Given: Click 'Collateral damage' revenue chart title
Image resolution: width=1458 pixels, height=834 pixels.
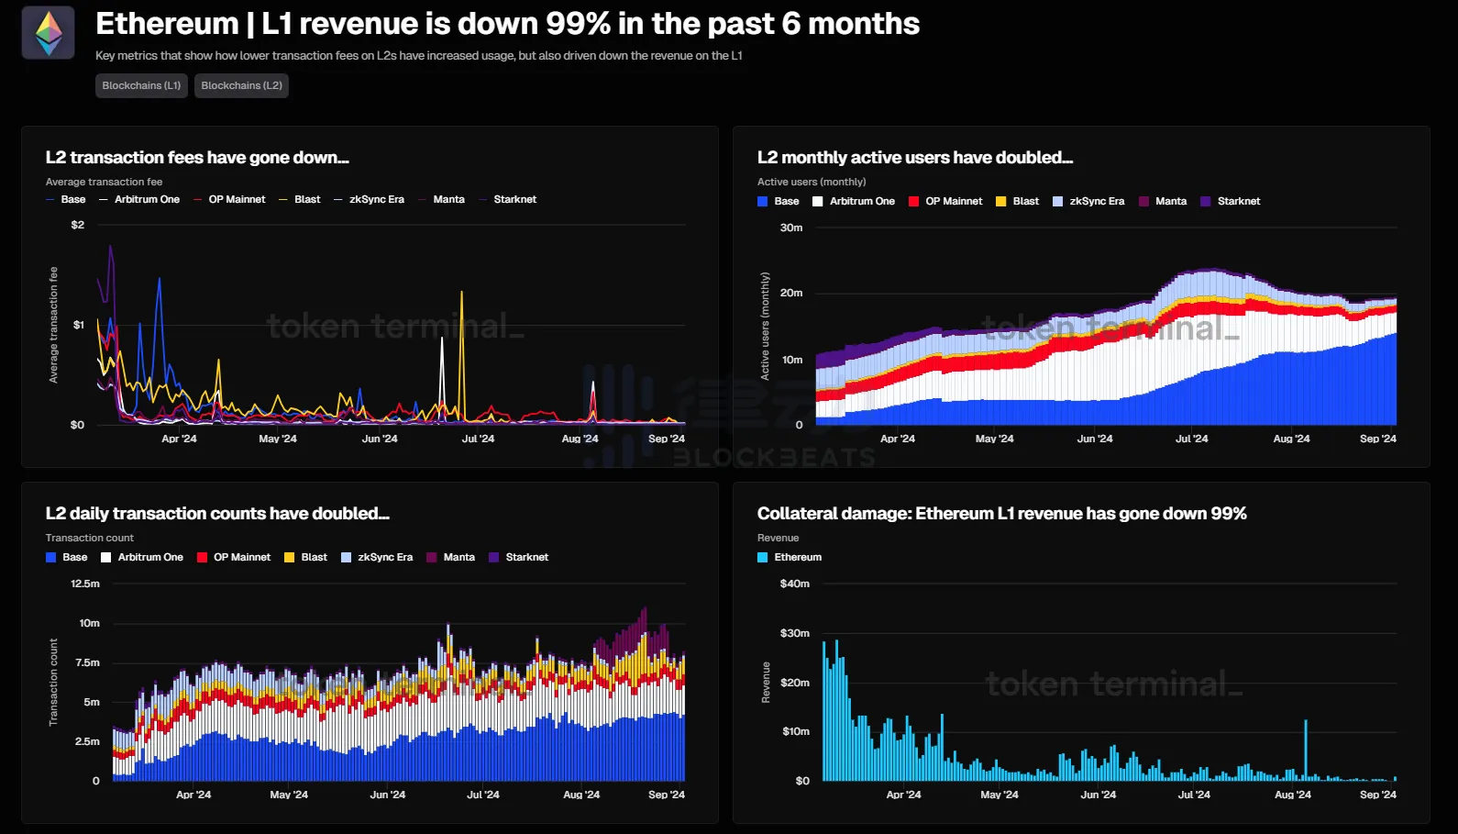Looking at the screenshot, I should coord(1001,514).
